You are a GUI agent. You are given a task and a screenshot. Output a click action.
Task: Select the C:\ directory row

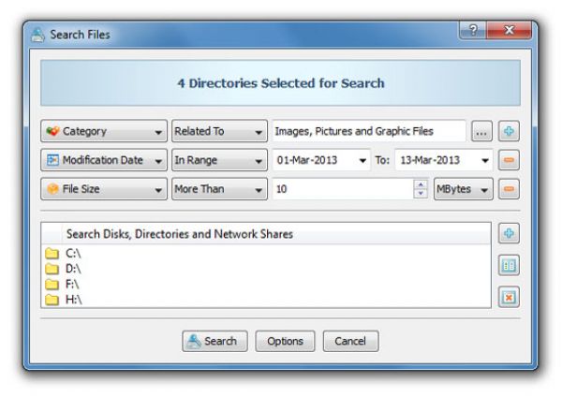coord(266,254)
